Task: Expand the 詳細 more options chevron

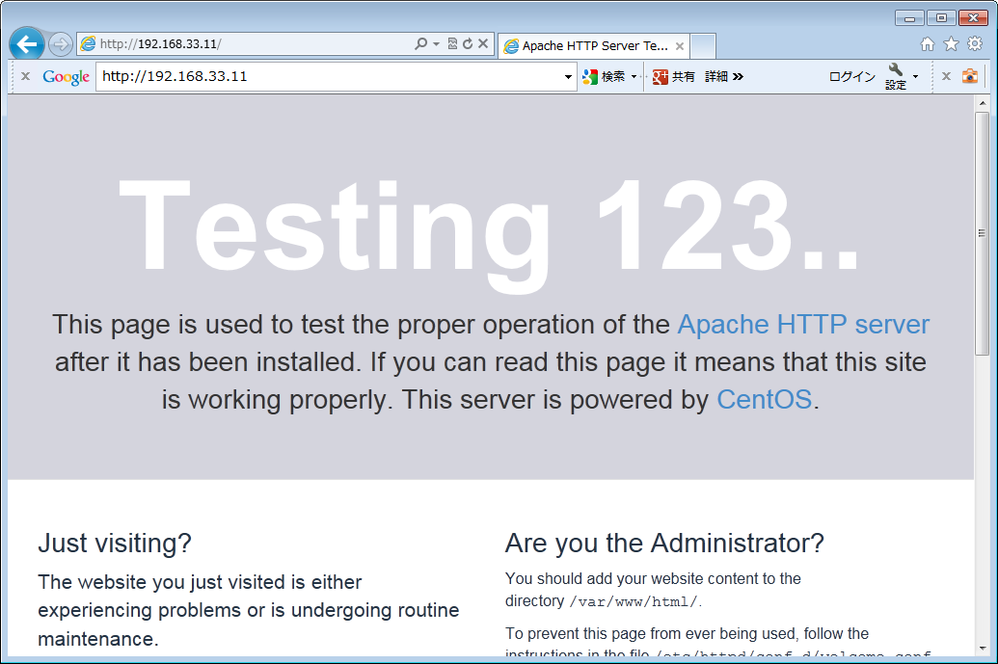Action: point(739,77)
